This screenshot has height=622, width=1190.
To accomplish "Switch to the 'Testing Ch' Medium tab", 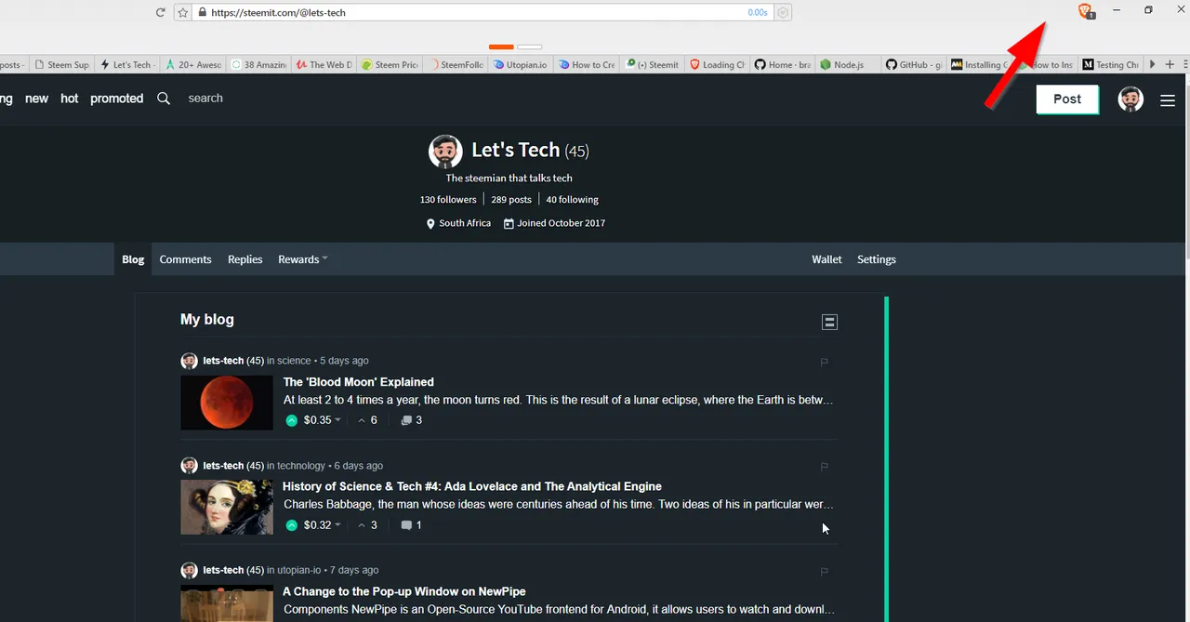I will [x=1110, y=65].
